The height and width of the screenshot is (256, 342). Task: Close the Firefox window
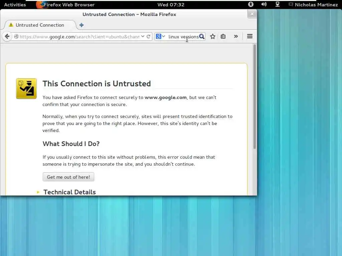coord(252,14)
